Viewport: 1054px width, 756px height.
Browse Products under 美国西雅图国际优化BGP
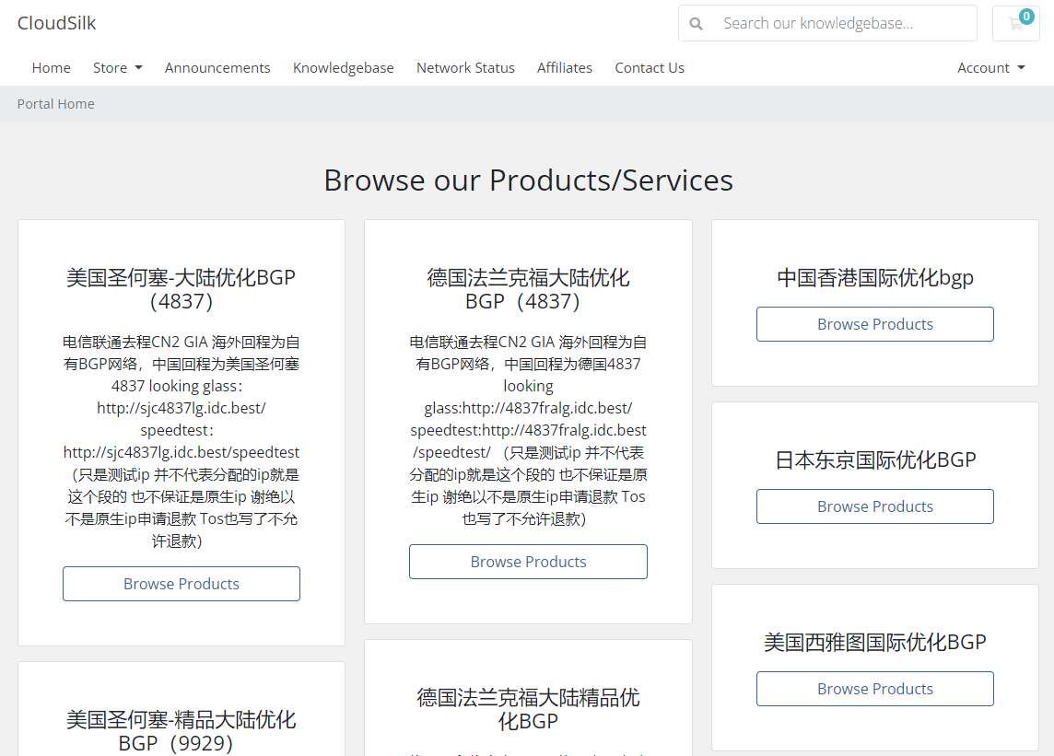click(874, 689)
